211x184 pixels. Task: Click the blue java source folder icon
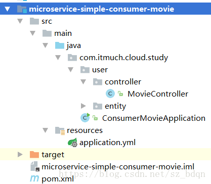(x=60, y=45)
